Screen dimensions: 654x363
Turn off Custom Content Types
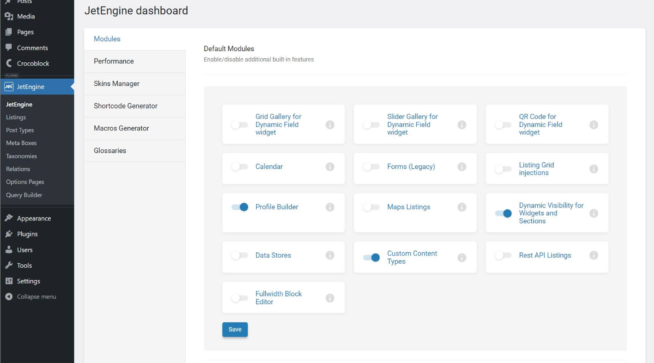(x=371, y=257)
